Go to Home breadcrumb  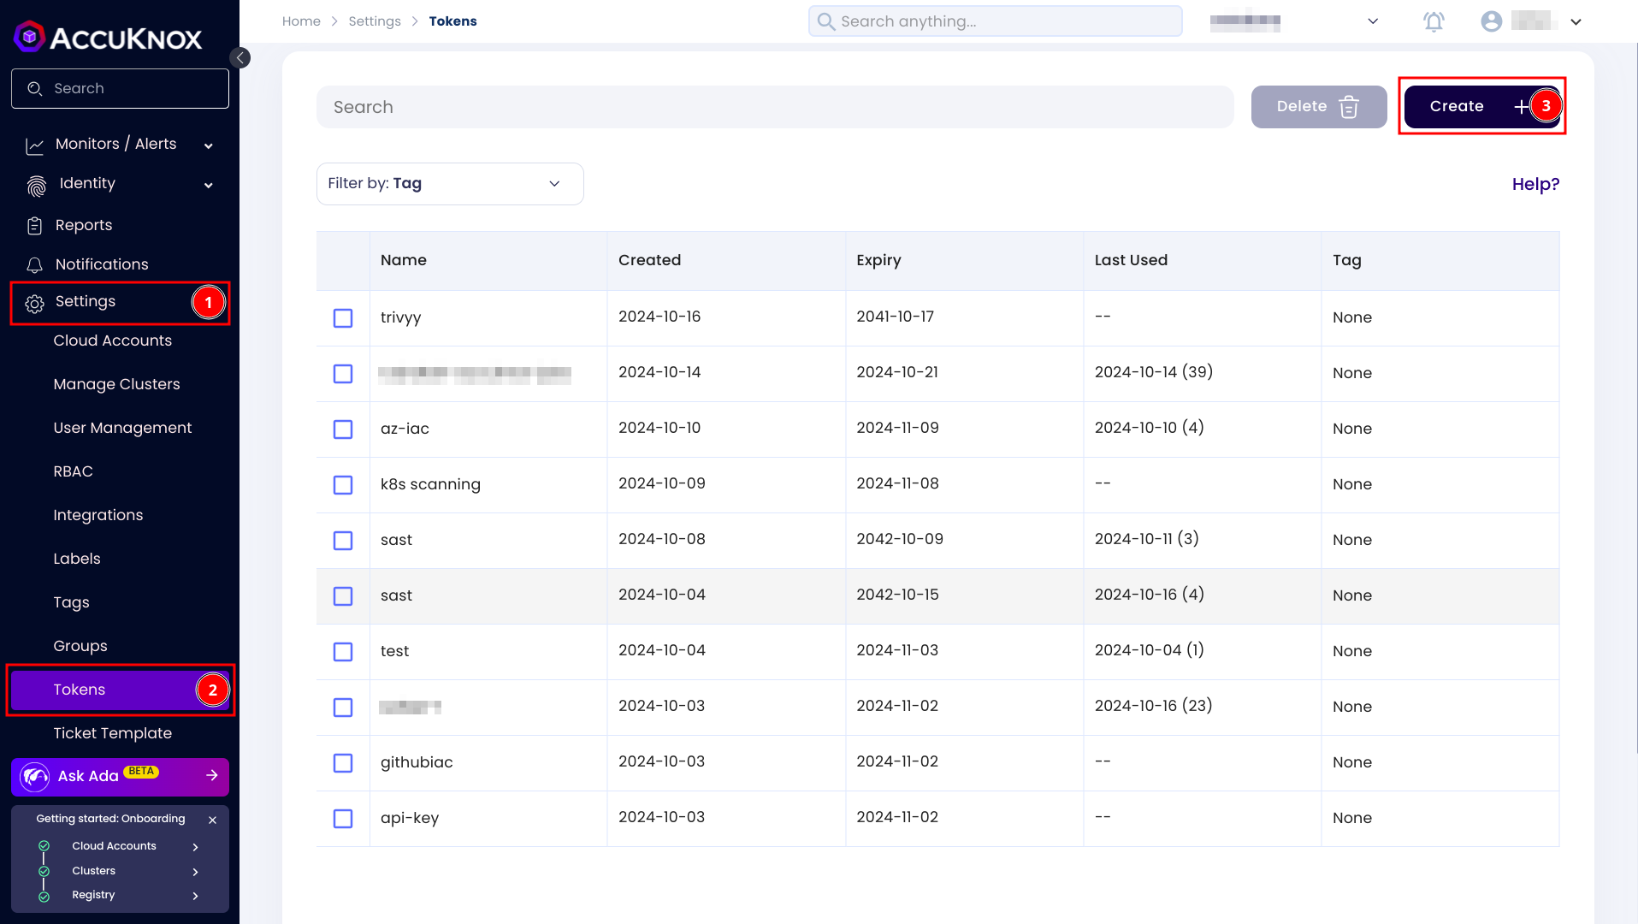point(301,21)
